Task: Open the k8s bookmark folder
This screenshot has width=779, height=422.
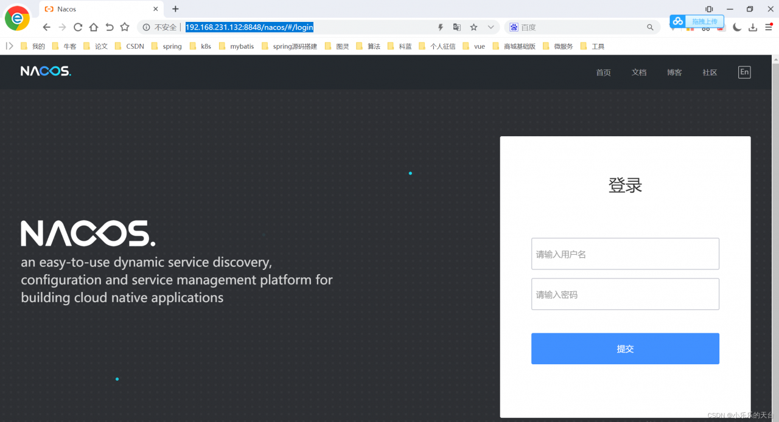Action: 201,46
